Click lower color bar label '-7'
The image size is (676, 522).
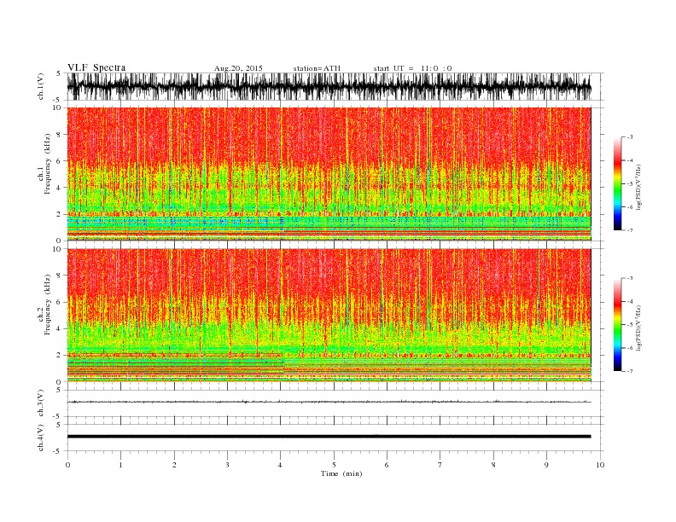(x=629, y=371)
